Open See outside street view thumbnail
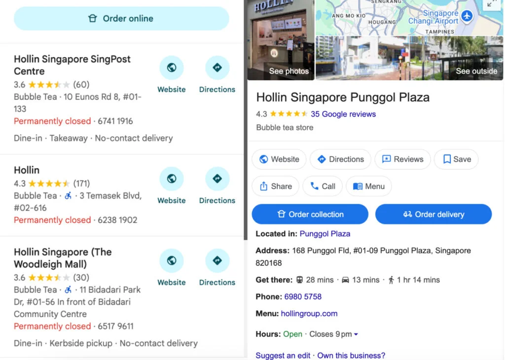505x360 pixels. (476, 71)
